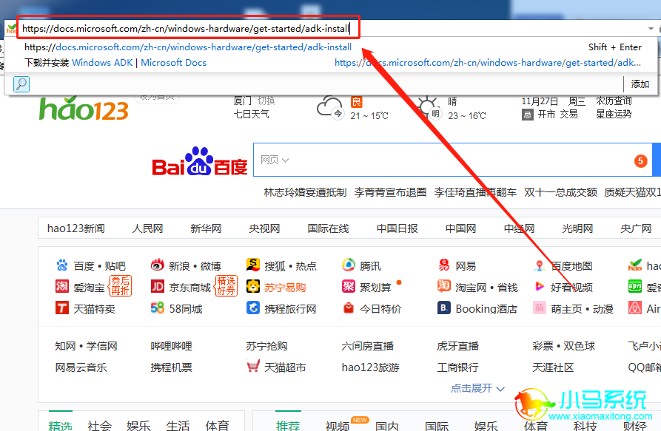Click the 券后再折 coupon badge
Image resolution: width=661 pixels, height=431 pixels.
(120, 286)
